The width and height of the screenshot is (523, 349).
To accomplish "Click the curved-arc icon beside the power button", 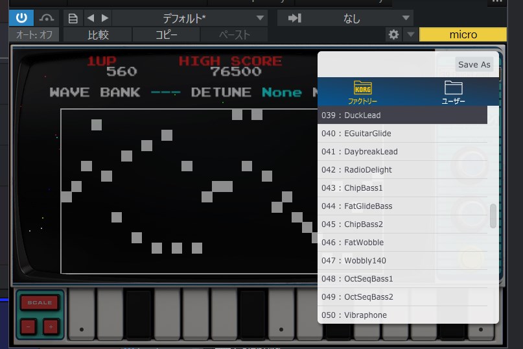I will 47,18.
